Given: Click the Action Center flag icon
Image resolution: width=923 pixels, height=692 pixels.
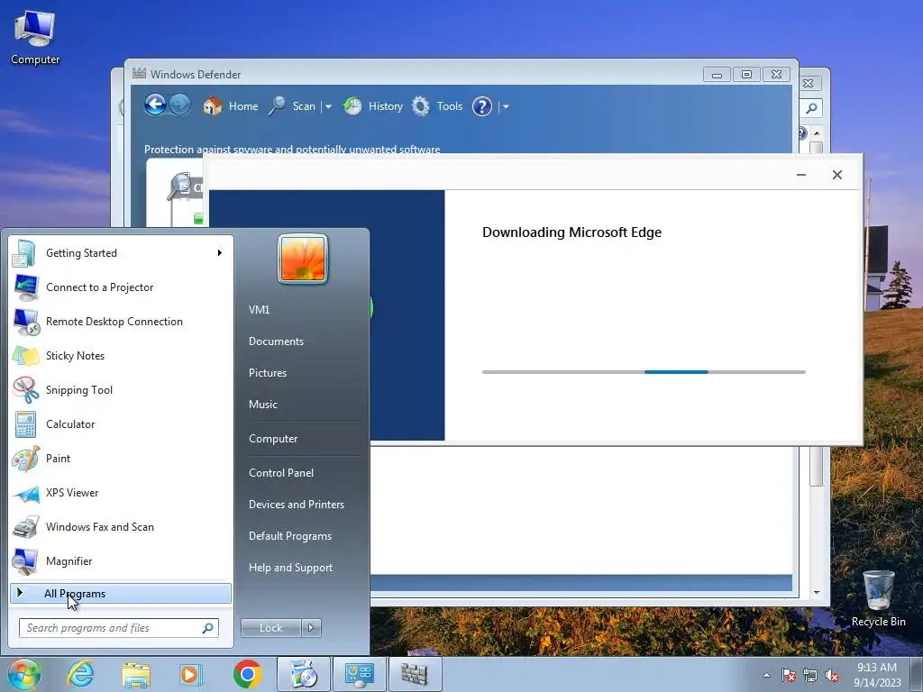Looking at the screenshot, I should click(789, 675).
